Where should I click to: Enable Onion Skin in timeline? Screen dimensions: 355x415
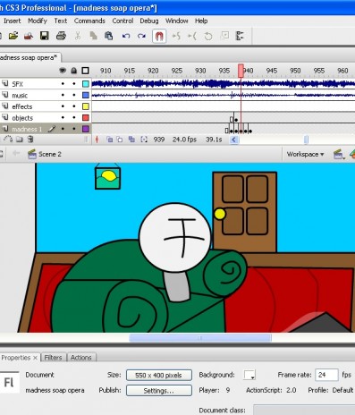(109, 140)
